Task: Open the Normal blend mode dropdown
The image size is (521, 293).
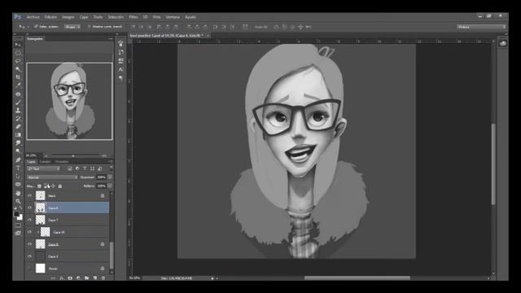Action: pyautogui.click(x=52, y=177)
